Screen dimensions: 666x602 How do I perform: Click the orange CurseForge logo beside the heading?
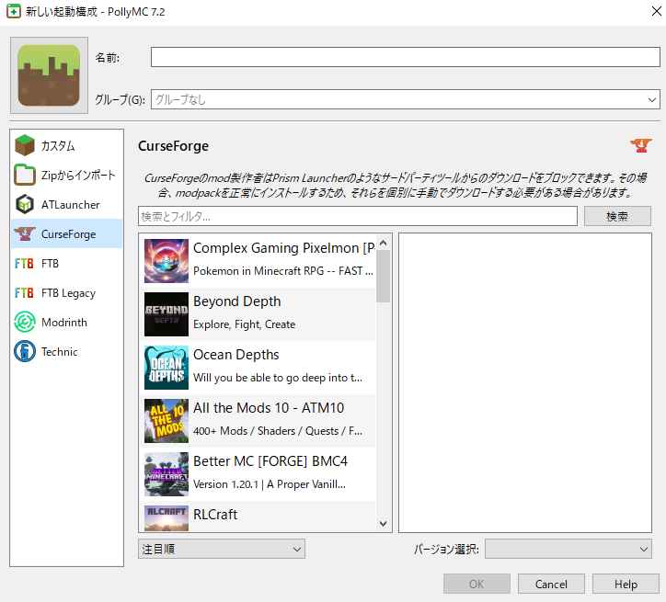(640, 145)
